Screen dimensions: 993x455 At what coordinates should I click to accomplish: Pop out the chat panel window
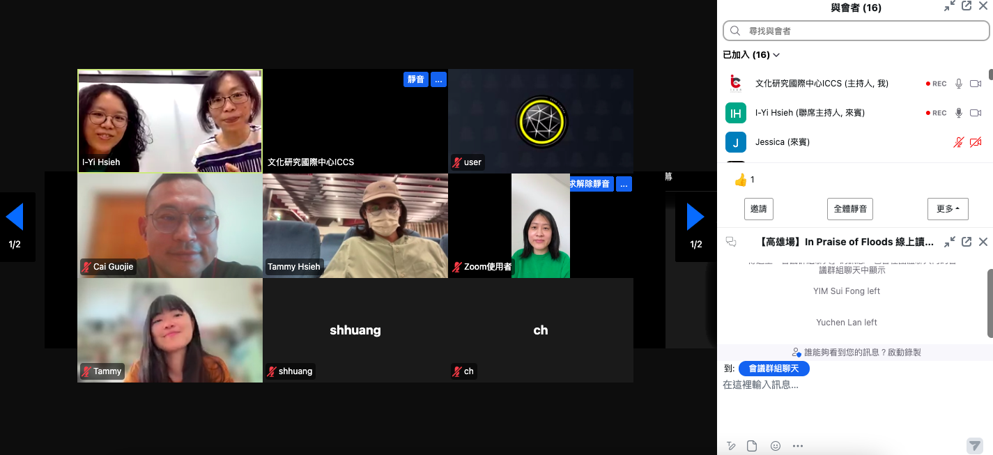coord(967,242)
